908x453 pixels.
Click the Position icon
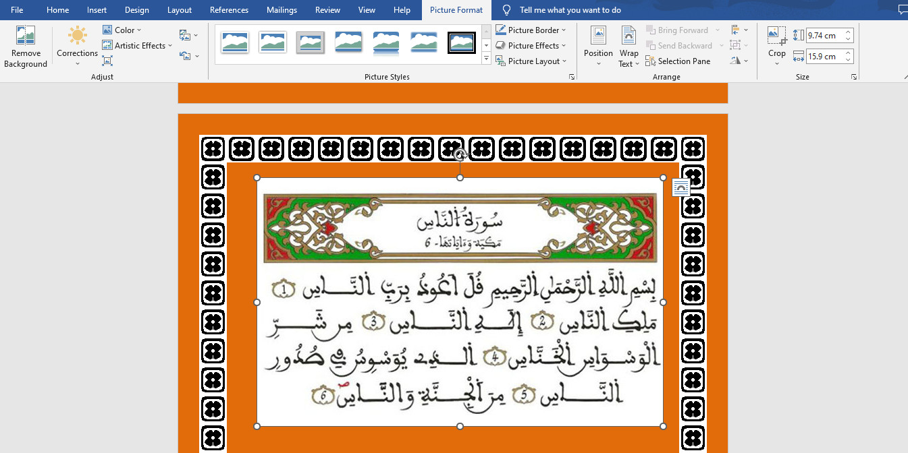click(x=598, y=35)
